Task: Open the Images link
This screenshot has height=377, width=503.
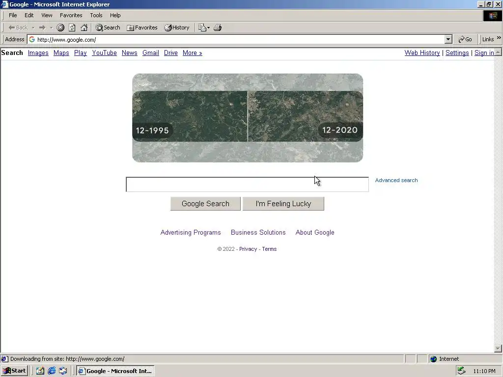Action: [38, 53]
